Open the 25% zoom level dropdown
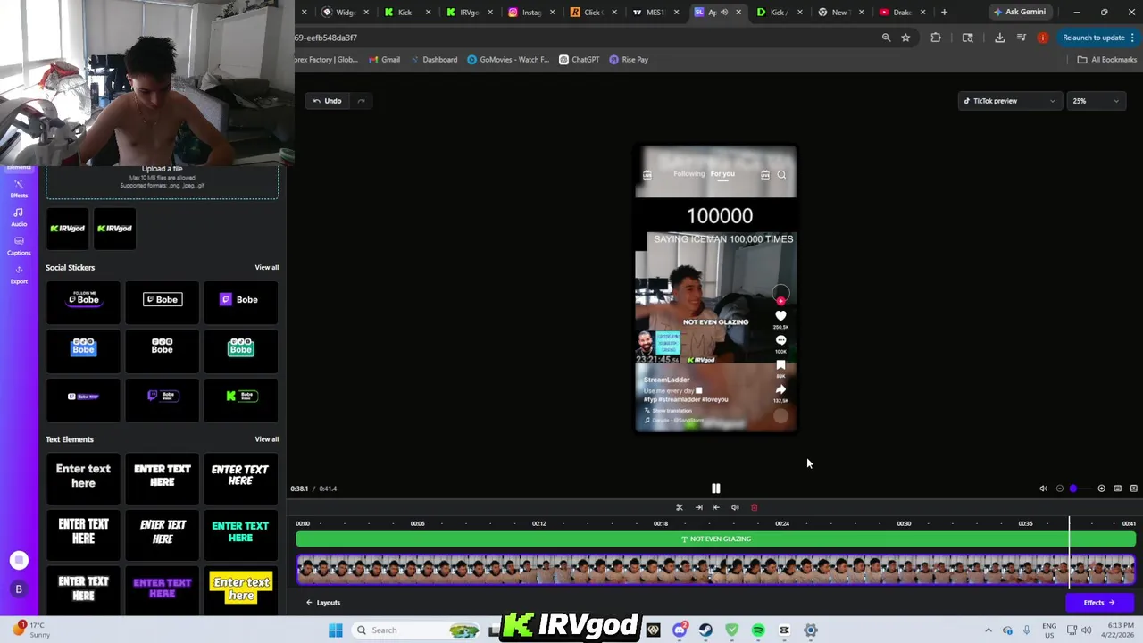The image size is (1143, 643). (1096, 101)
